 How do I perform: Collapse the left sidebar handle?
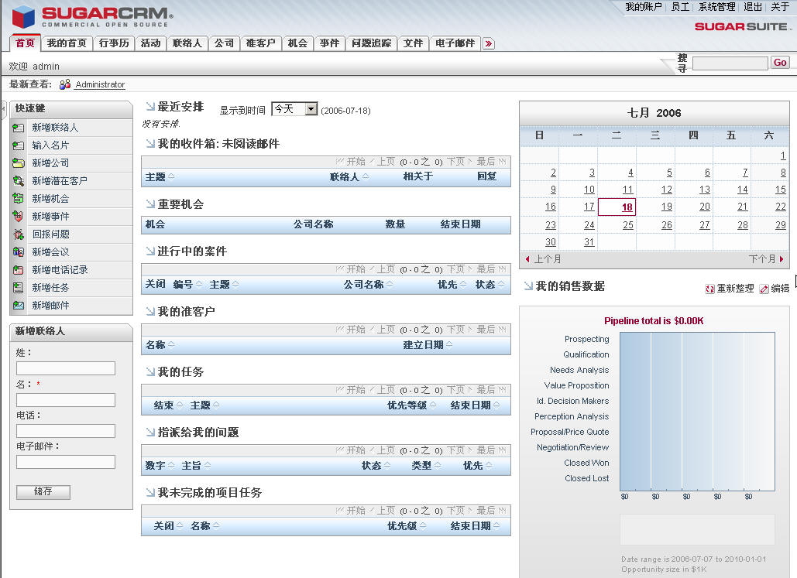3,108
